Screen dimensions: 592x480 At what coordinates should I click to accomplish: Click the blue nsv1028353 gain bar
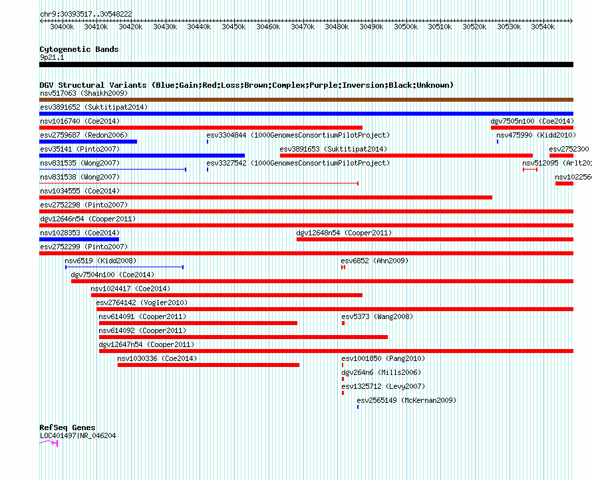(79, 239)
